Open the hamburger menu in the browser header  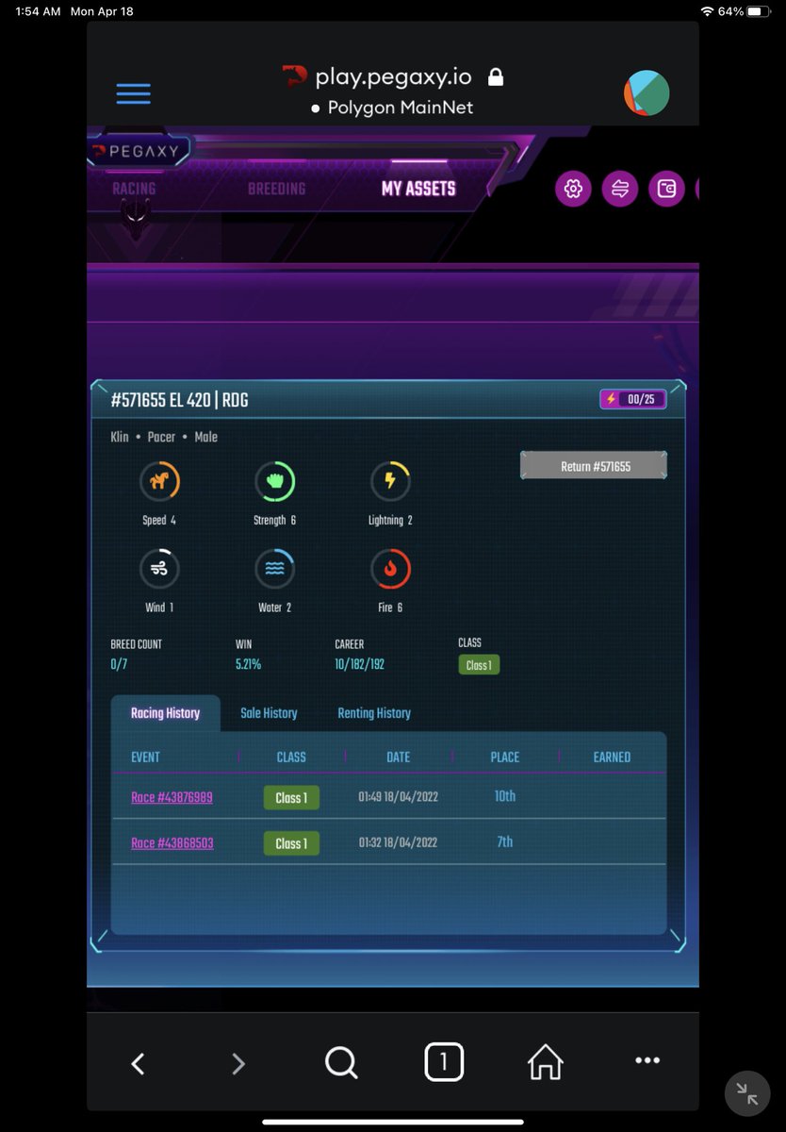(x=134, y=93)
